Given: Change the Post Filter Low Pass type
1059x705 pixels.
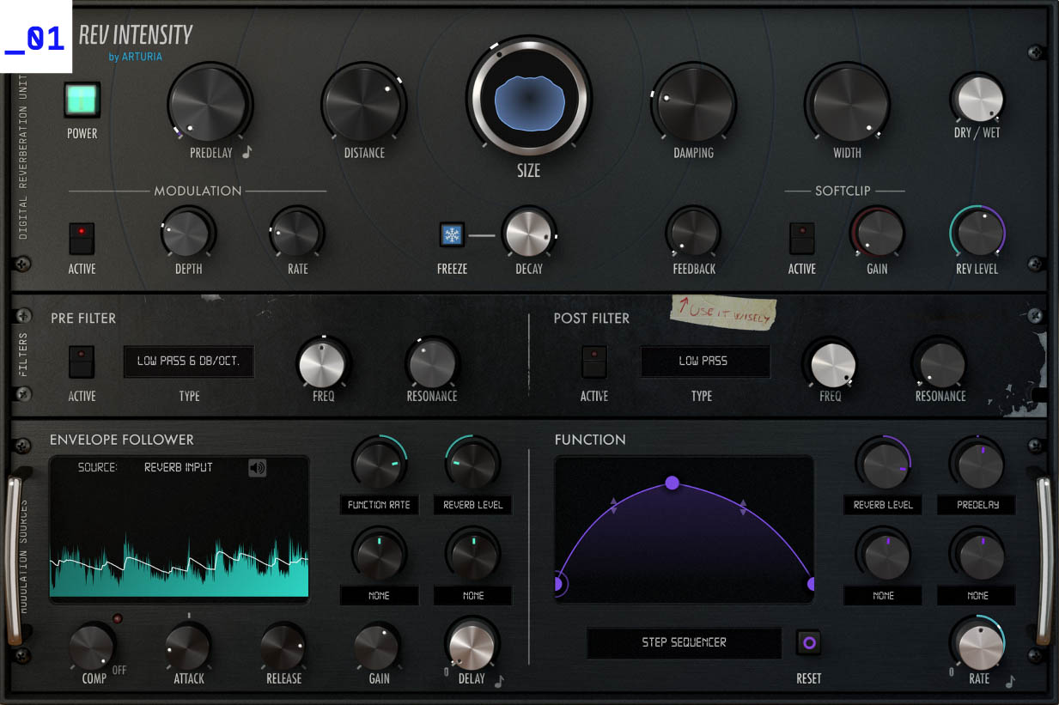Looking at the screenshot, I should point(704,362).
